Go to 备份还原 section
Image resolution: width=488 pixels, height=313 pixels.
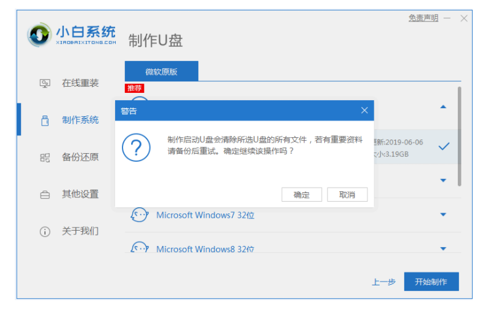point(80,157)
